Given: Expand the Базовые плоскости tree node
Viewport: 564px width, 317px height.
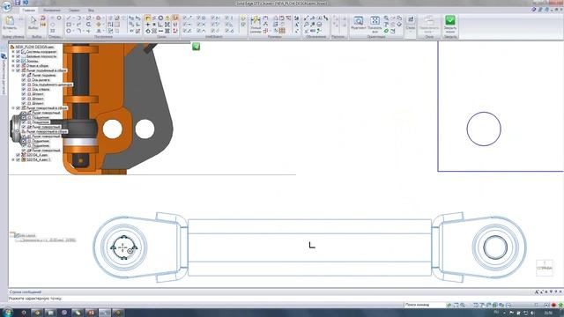Looking at the screenshot, I should point(13,56).
